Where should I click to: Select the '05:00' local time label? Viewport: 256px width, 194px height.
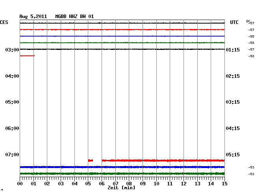point(12,102)
